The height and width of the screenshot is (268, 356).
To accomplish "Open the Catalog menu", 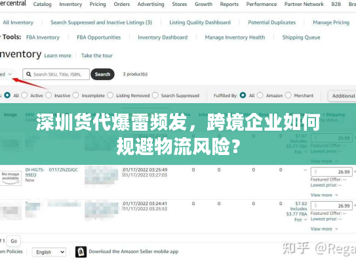I will click(42, 5).
